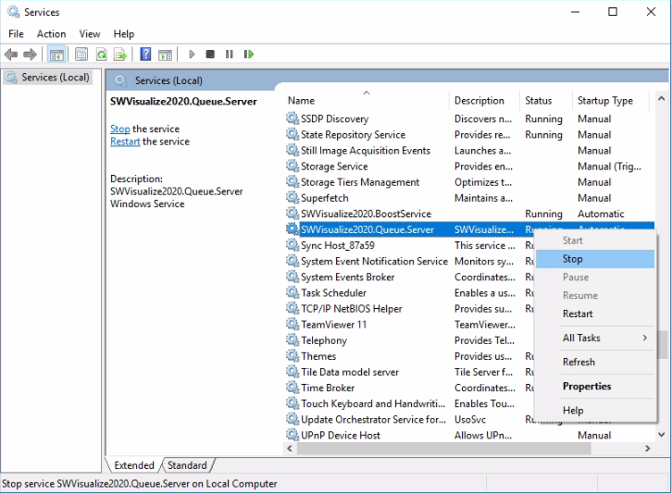This screenshot has height=493, width=672.
Task: Toggle the Show/Hide Action Pane icon
Action: (x=165, y=55)
